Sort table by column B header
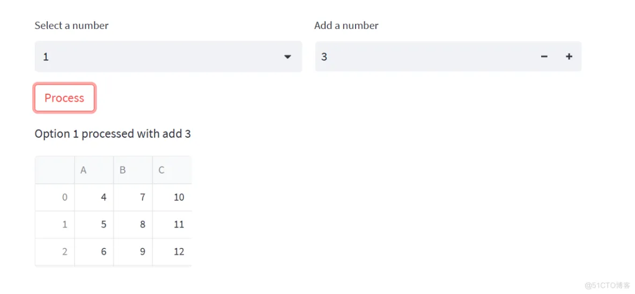The height and width of the screenshot is (294, 635). click(x=133, y=170)
